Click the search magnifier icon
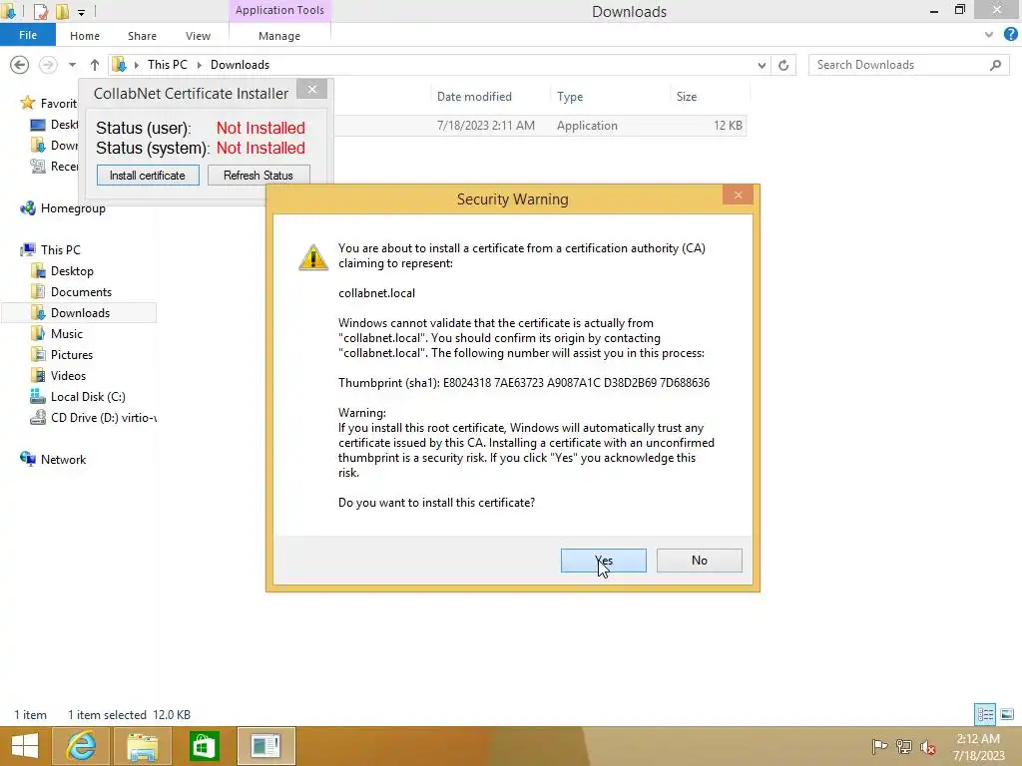 995,65
